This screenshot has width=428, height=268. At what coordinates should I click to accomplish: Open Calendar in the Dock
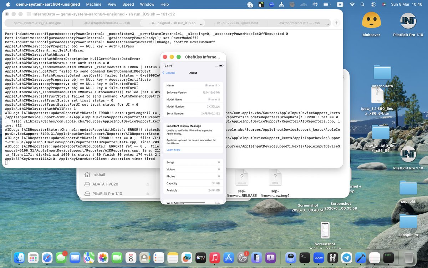coord(131,258)
